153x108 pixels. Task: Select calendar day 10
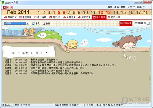[x=85, y=12]
